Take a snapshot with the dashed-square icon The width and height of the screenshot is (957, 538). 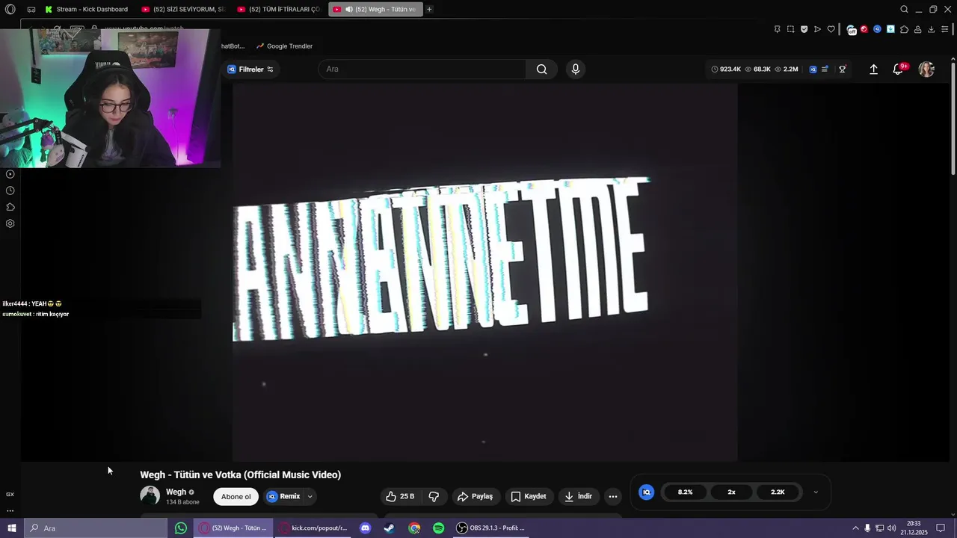coord(790,29)
